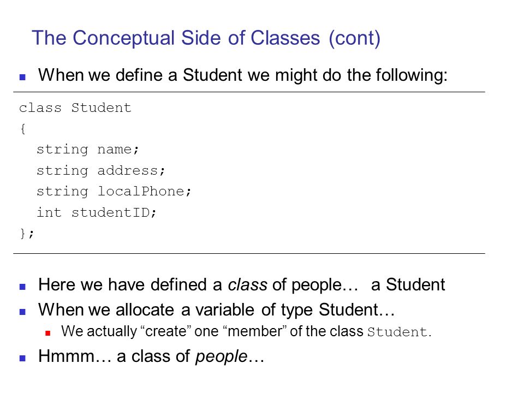Click the 'string name;' code line
Image resolution: width=524 pixels, height=393 pixels.
click(x=87, y=150)
